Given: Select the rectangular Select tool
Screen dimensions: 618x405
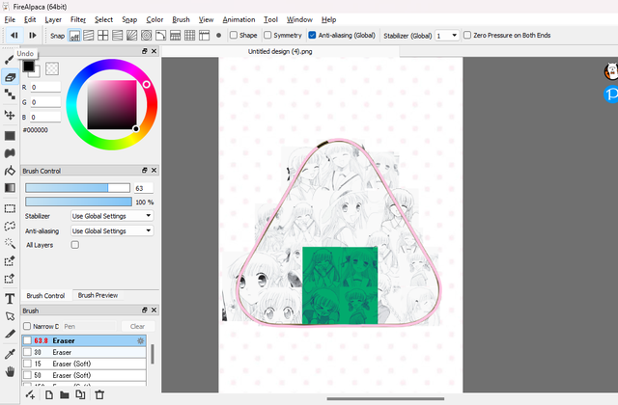Looking at the screenshot, I should [10, 208].
